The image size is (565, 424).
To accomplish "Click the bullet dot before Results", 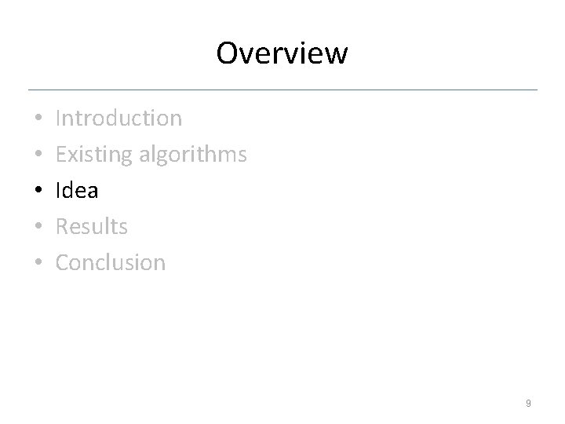I will (x=37, y=228).
